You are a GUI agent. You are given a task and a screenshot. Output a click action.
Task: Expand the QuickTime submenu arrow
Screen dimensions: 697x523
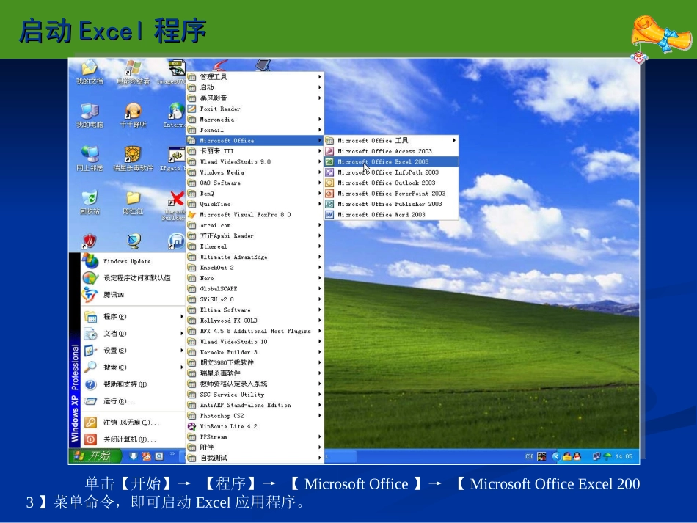point(320,204)
